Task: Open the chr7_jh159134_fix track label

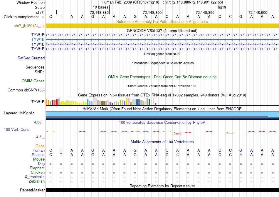Action: (x=29, y=26)
